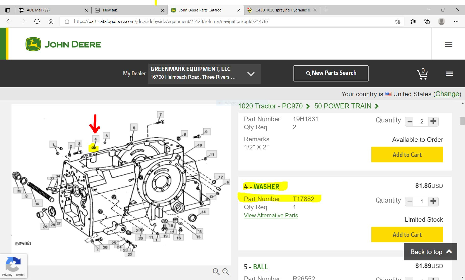Open reCAPTCHA Privacy link

click(7, 275)
